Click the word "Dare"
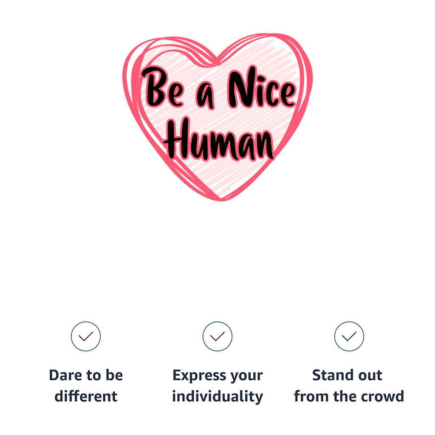 (65, 376)
